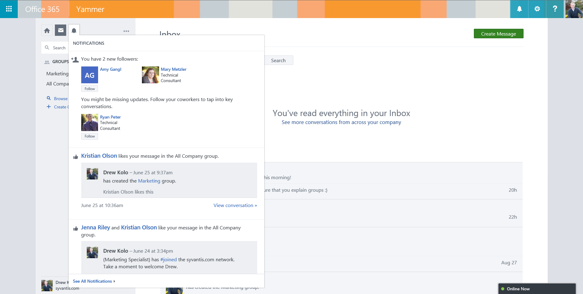Open Office 365 notifications bell in header
The image size is (583, 294).
(x=519, y=9)
